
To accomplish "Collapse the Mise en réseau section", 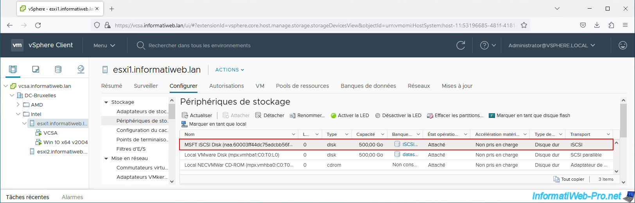I will pyautogui.click(x=106, y=158).
